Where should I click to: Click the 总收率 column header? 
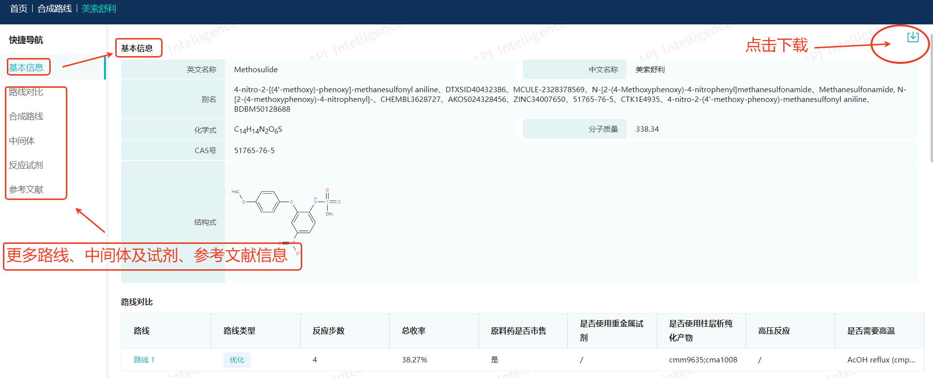pyautogui.click(x=414, y=331)
